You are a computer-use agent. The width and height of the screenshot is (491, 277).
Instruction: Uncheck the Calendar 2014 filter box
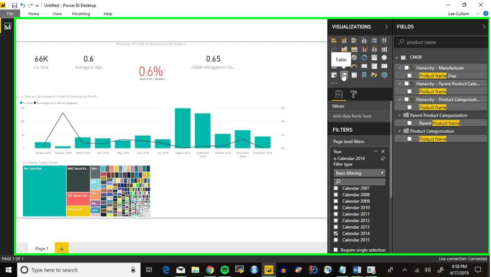pos(336,234)
